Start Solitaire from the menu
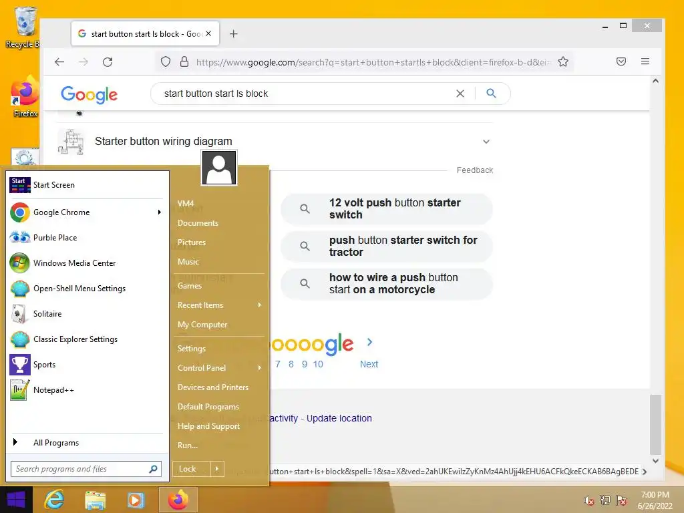 pyautogui.click(x=88, y=314)
